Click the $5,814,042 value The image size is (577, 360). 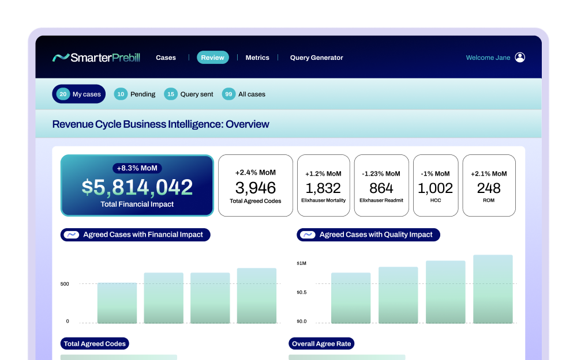pyautogui.click(x=137, y=187)
